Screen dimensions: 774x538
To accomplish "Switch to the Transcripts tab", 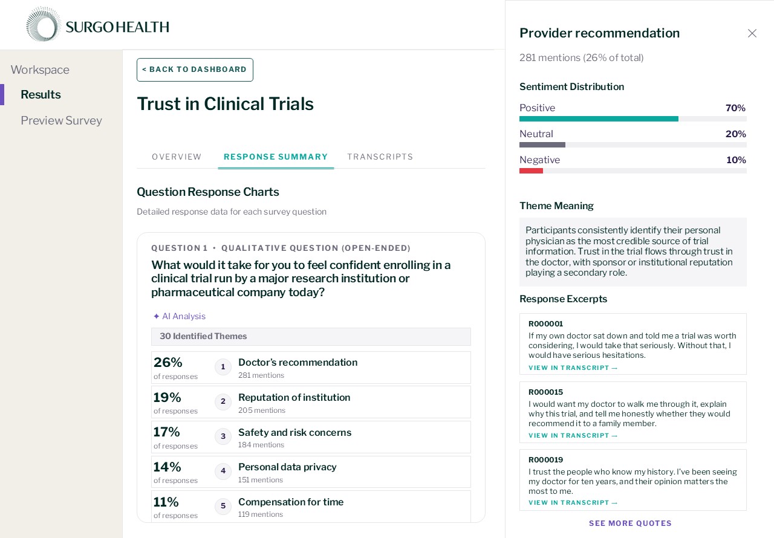I will point(380,157).
